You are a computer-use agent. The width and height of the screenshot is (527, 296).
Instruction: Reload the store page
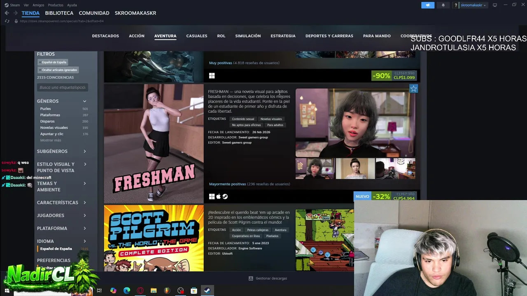point(7,21)
